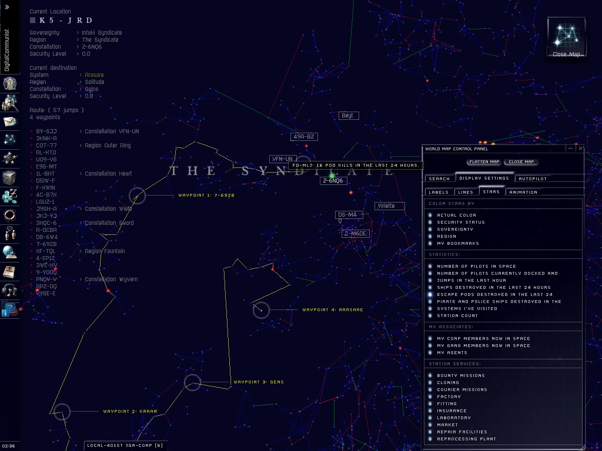Open the Journal book icon
This screenshot has width=602, height=451.
click(x=9, y=271)
